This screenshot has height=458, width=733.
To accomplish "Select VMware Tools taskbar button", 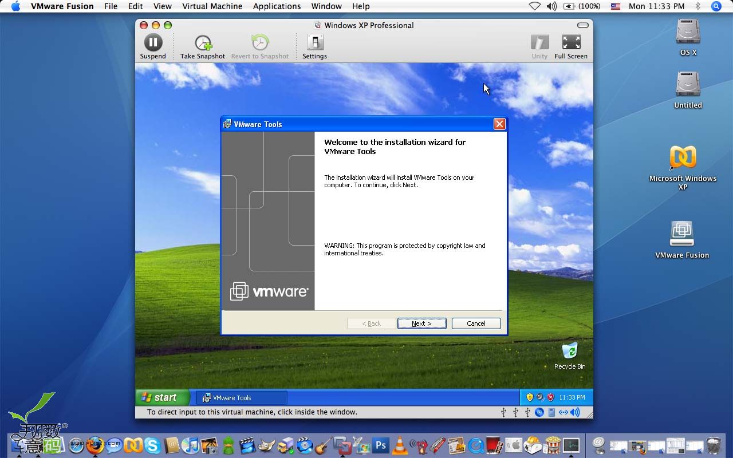I will coord(242,398).
